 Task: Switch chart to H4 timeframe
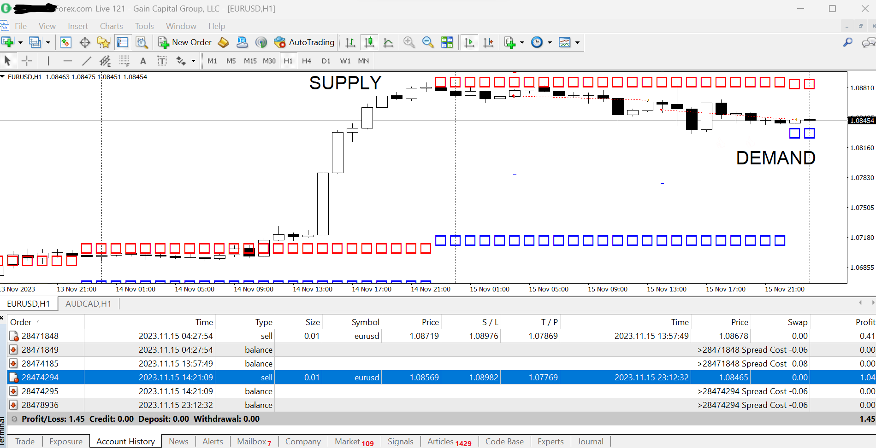coord(307,61)
